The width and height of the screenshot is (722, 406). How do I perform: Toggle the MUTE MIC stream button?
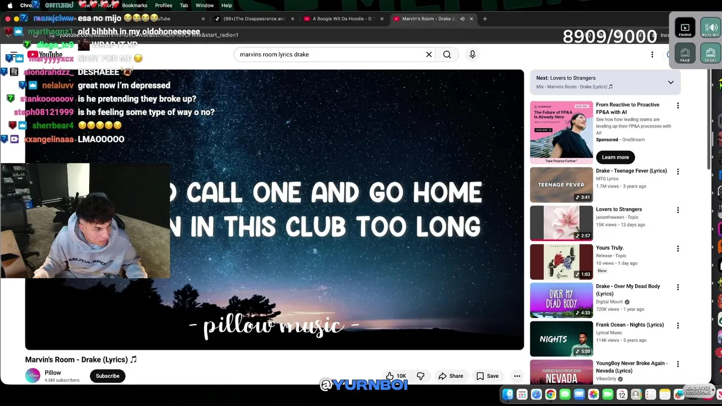(x=710, y=28)
